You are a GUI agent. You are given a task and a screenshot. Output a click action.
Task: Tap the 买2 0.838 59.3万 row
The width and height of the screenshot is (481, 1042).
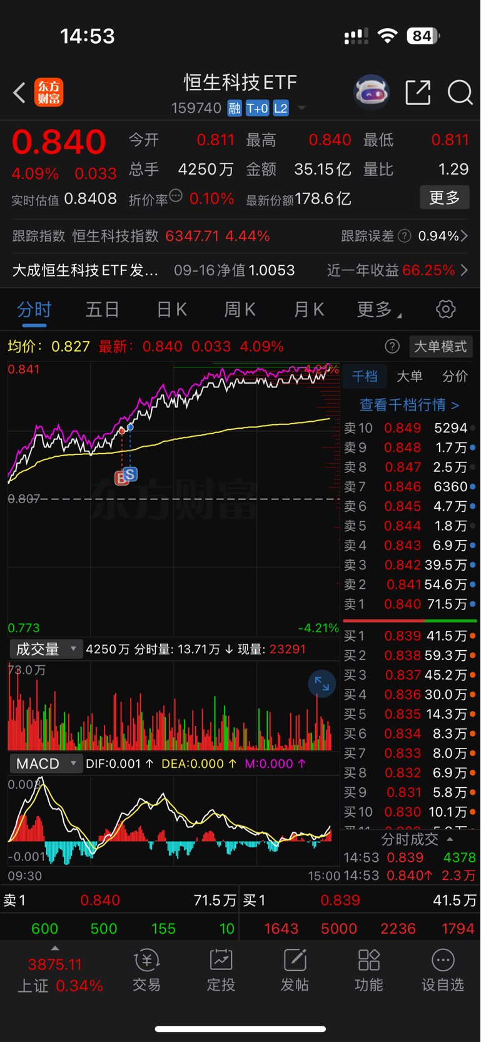pos(410,655)
